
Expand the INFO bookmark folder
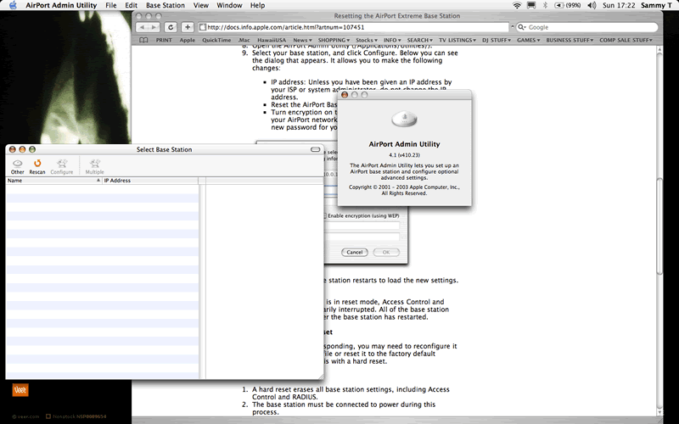[392, 40]
